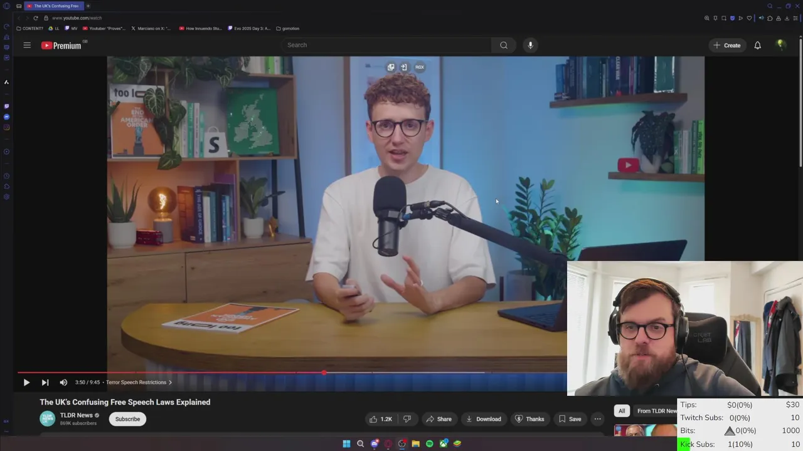Click the youtube.com address bar
The width and height of the screenshot is (803, 451).
coord(77,18)
